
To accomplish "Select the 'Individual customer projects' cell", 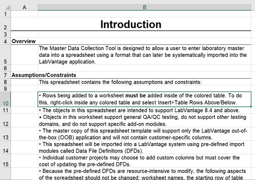I will coord(145,161).
